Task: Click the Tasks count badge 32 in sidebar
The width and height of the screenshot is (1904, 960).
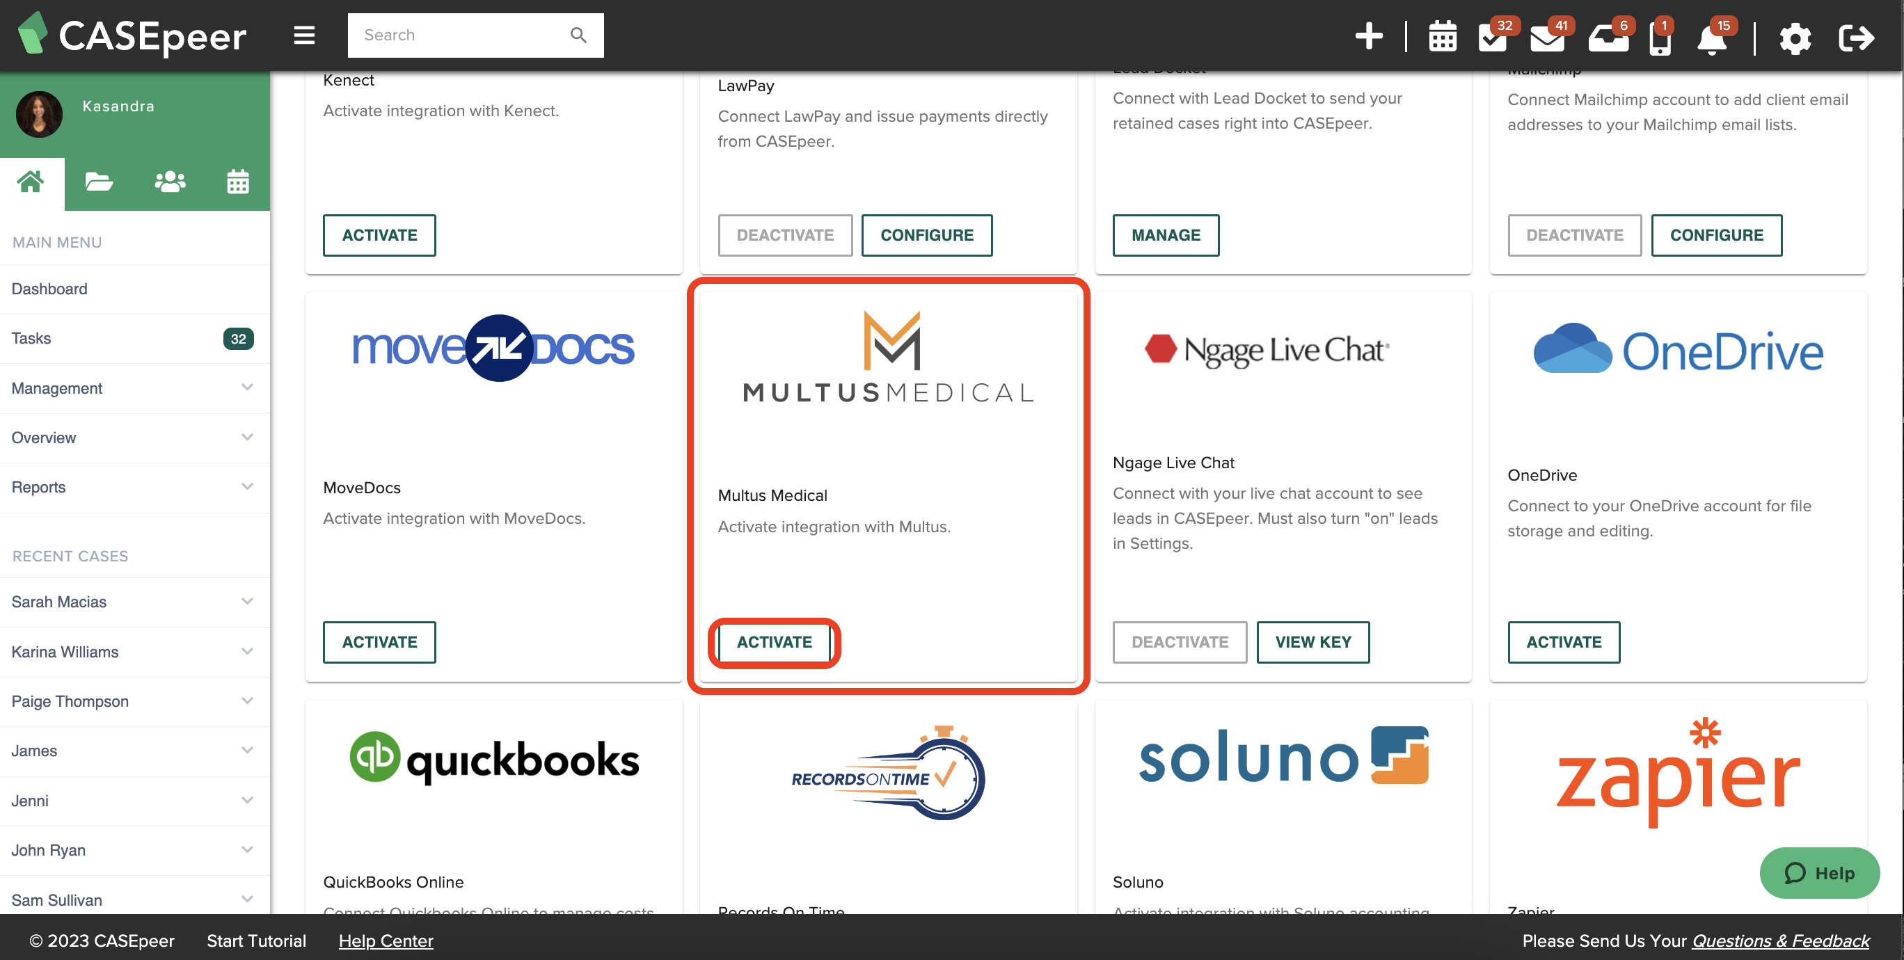Action: click(238, 339)
